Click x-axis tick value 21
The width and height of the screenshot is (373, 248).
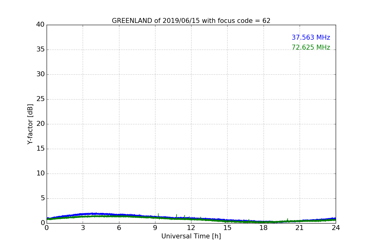click(x=300, y=228)
